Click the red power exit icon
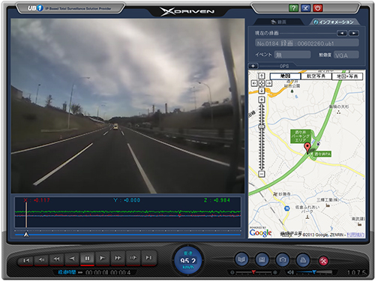 (318, 8)
